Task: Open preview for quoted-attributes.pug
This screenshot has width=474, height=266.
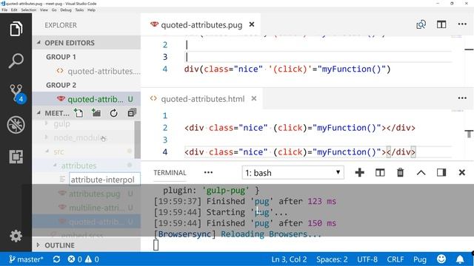Action: coord(421,24)
